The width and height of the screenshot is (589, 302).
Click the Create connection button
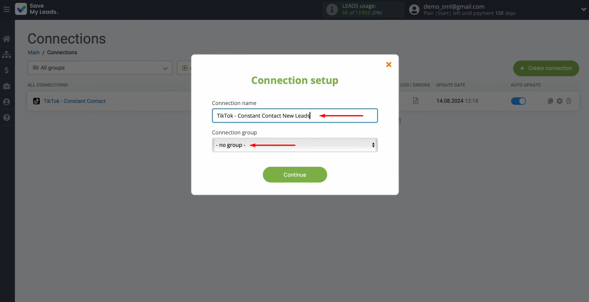point(546,68)
